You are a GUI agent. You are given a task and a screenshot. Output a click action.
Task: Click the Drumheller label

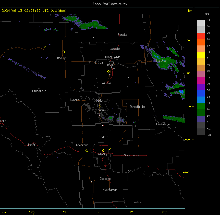(163, 124)
